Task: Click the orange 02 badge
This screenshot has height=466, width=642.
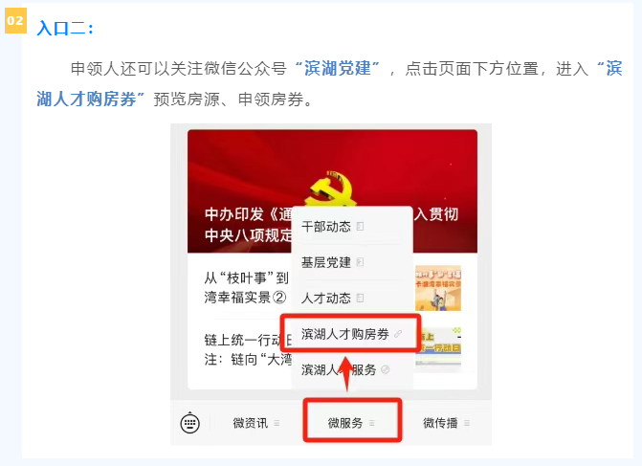Action: [15, 20]
